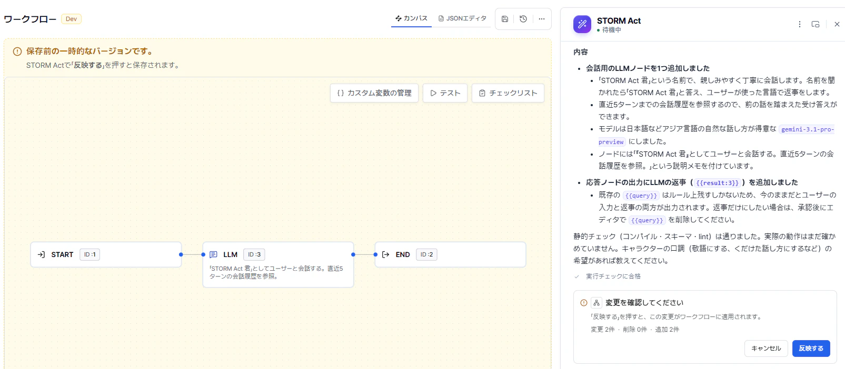This screenshot has height=369, width=845.
Task: Select the END node exit icon
Action: click(x=385, y=254)
